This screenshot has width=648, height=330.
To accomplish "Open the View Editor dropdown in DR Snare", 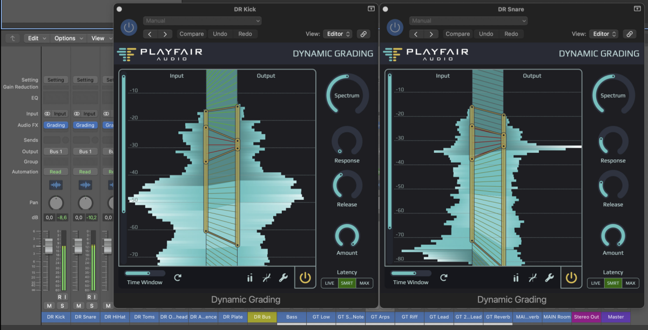I will (x=604, y=34).
